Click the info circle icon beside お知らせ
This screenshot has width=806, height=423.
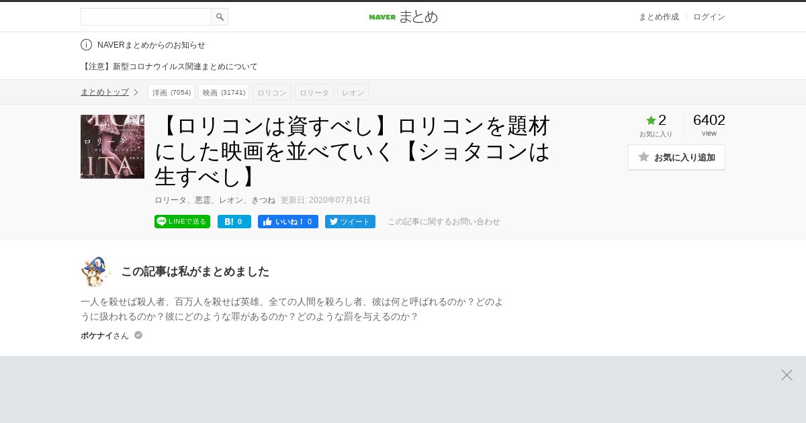pos(86,45)
